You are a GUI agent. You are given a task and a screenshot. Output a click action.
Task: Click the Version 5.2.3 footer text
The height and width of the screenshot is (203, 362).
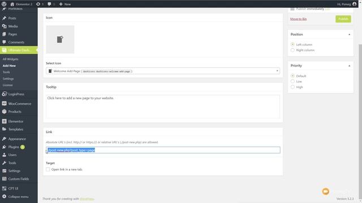pos(345,198)
